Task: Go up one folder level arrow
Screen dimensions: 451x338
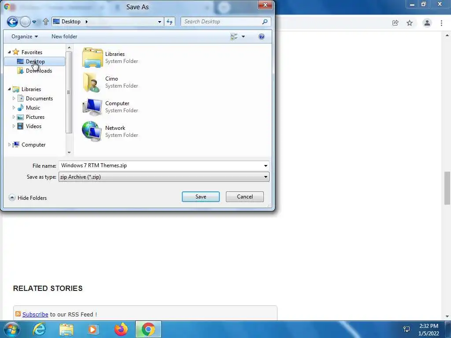Action: tap(45, 22)
